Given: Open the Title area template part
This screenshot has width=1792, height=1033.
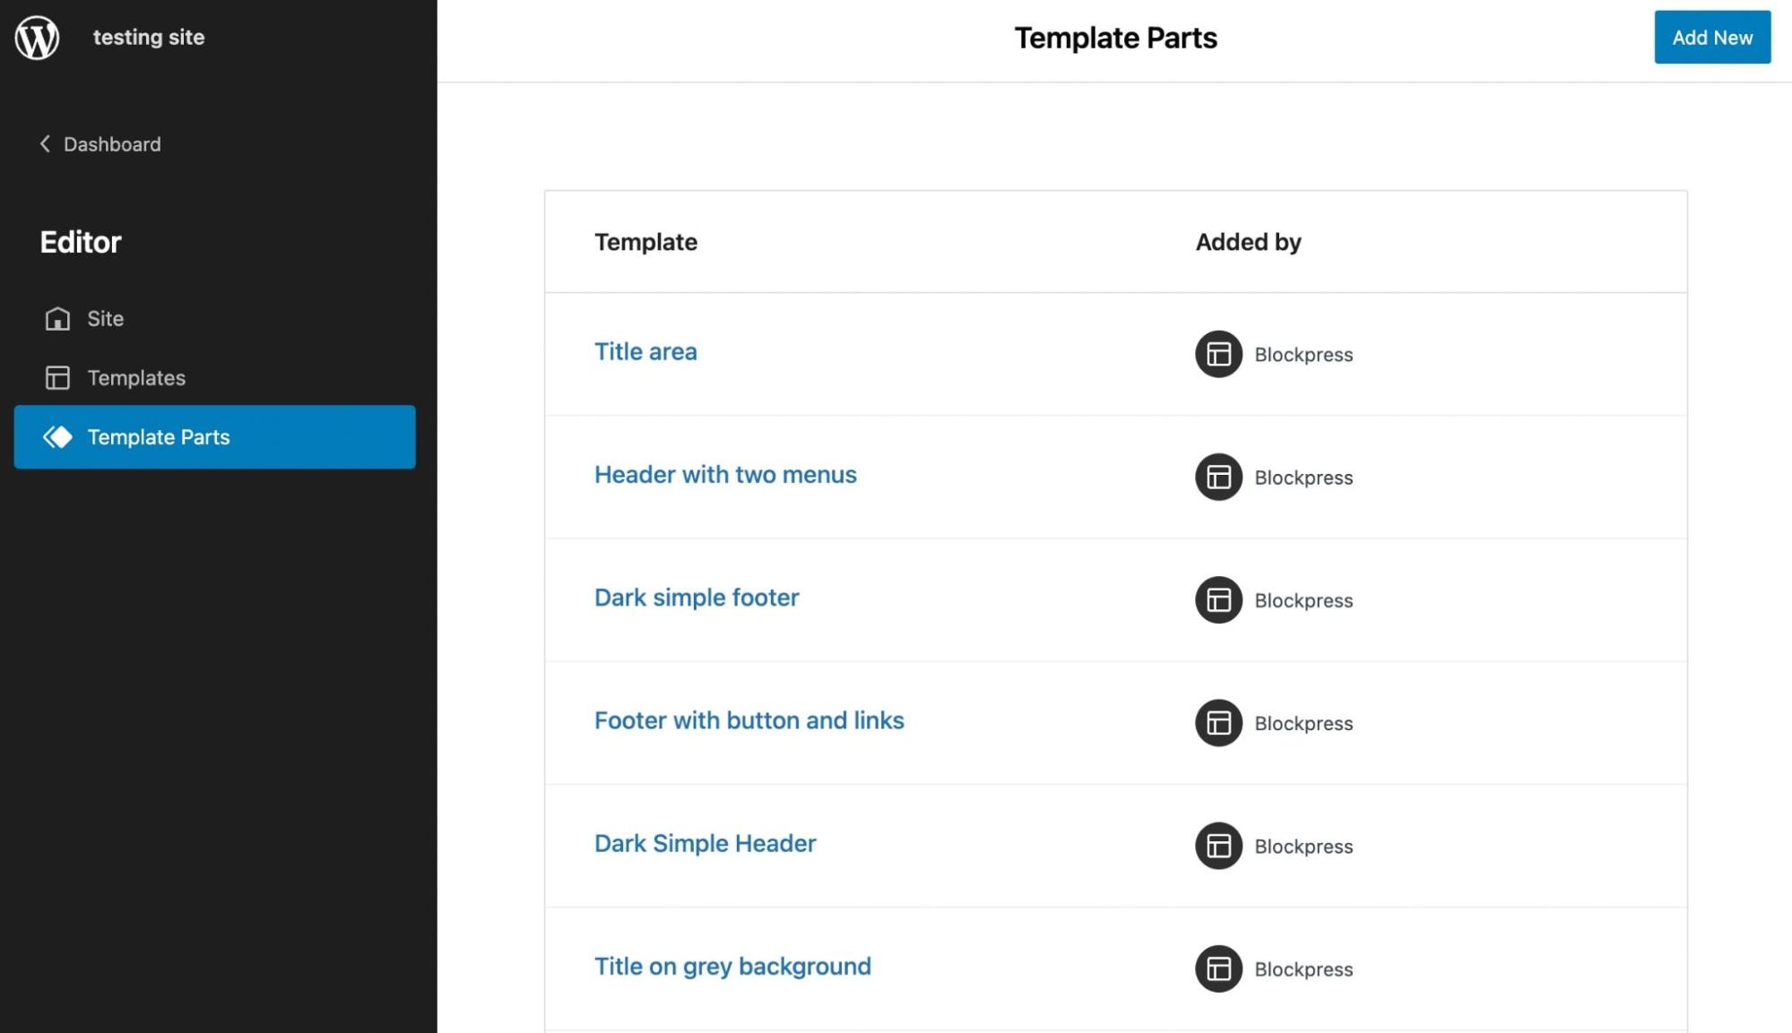Looking at the screenshot, I should pos(645,351).
